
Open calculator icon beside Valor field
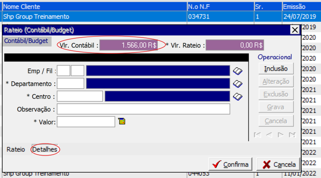pyautogui.click(x=122, y=122)
